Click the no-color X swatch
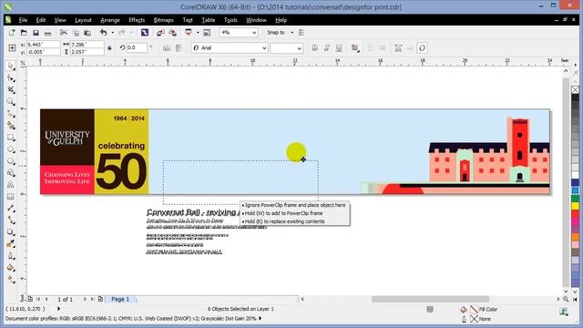The height and width of the screenshot is (328, 583). (x=575, y=89)
